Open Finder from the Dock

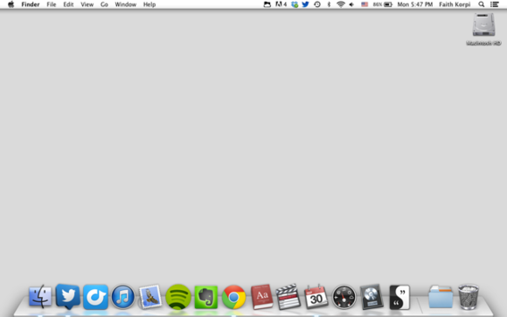pyautogui.click(x=40, y=296)
